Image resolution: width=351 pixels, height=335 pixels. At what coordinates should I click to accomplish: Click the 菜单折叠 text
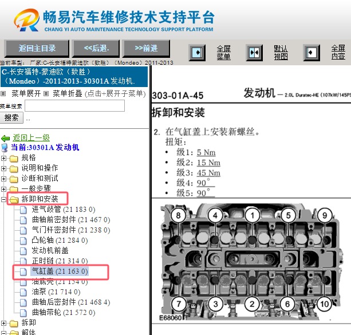(68, 93)
